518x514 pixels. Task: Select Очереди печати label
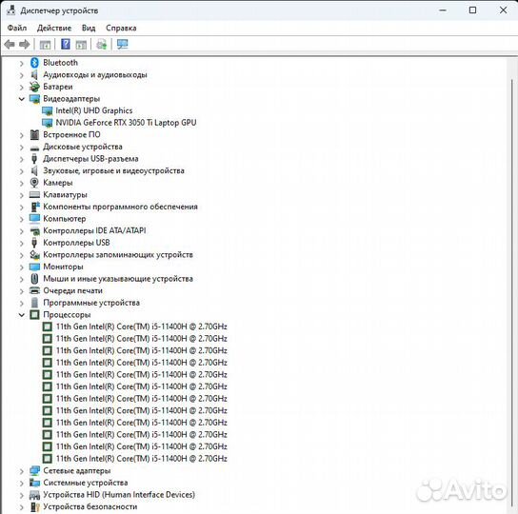[x=72, y=290]
